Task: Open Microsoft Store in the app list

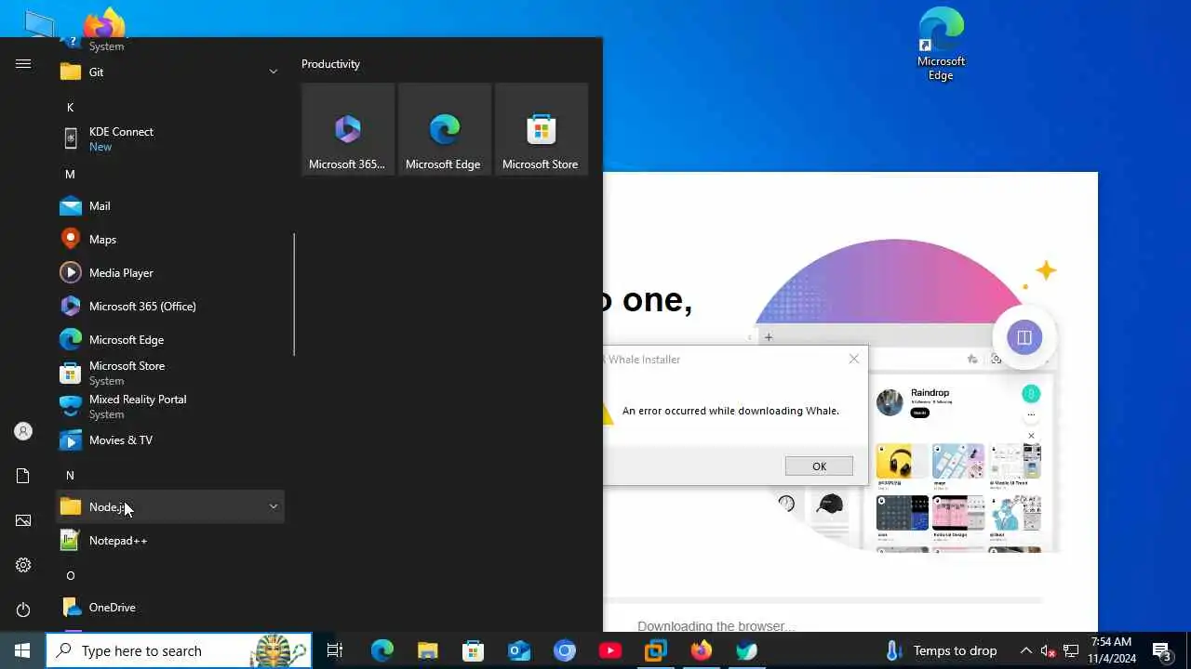Action: (x=170, y=373)
